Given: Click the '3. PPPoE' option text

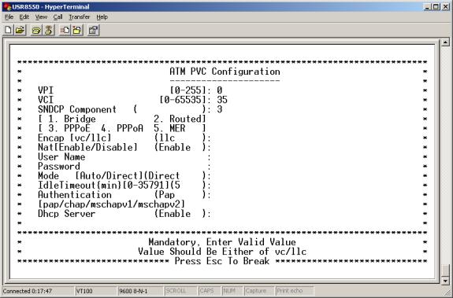Looking at the screenshot, I should (69, 128).
